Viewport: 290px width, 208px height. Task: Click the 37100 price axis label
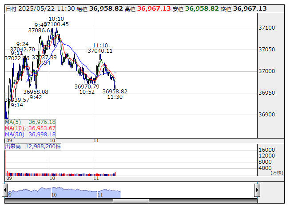tap(267, 28)
